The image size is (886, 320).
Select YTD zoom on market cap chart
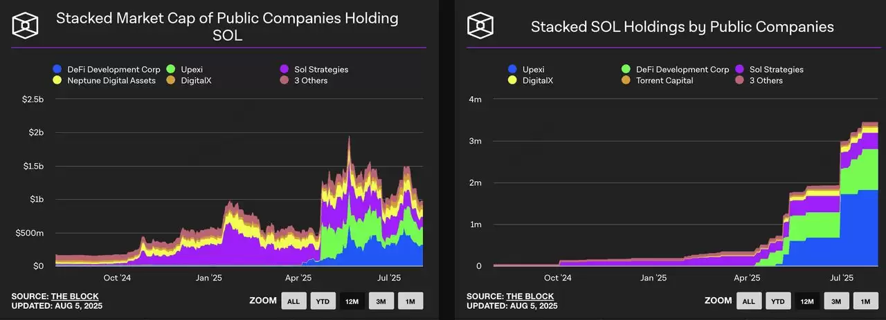[x=323, y=301]
